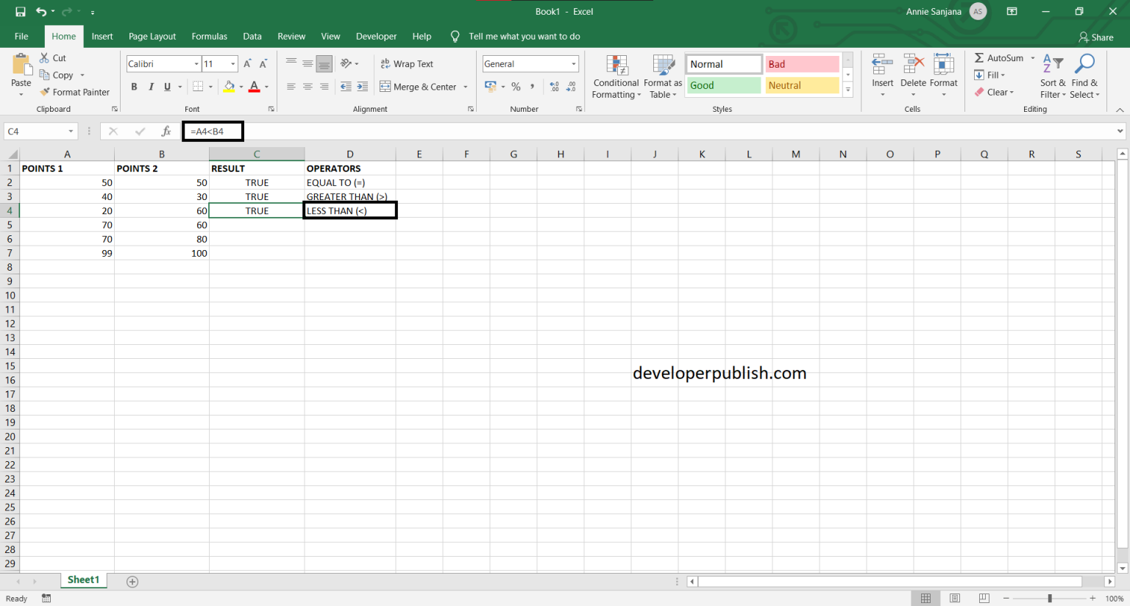The width and height of the screenshot is (1130, 606).
Task: Toggle Center horizontal alignment
Action: coord(308,87)
